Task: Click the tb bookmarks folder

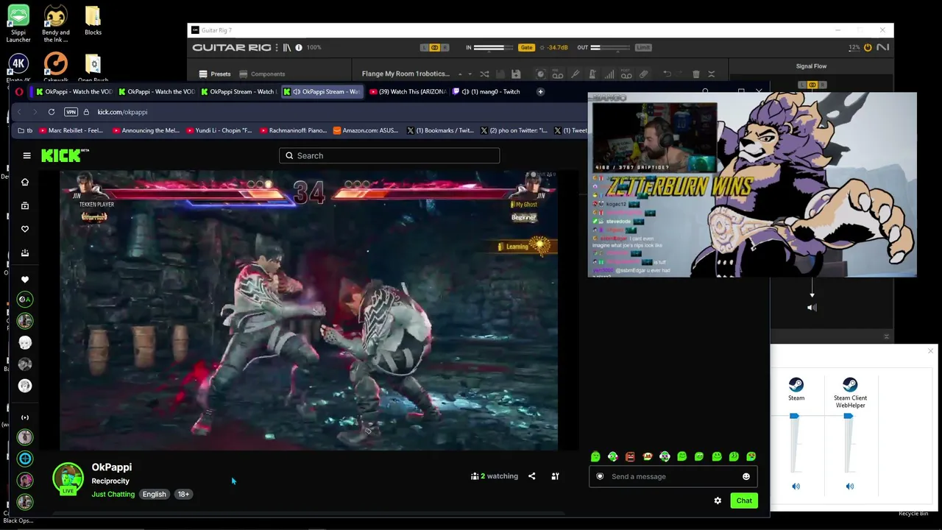Action: tap(26, 130)
